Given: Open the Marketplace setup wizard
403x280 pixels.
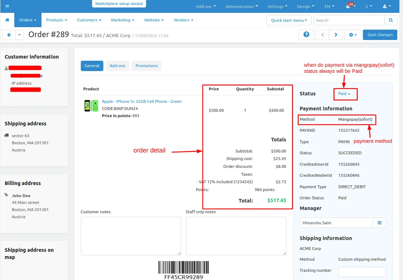Looking at the screenshot, I should click(119, 4).
